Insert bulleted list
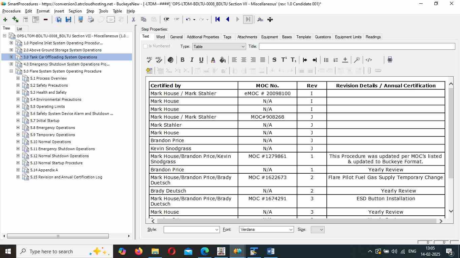 point(326,60)
